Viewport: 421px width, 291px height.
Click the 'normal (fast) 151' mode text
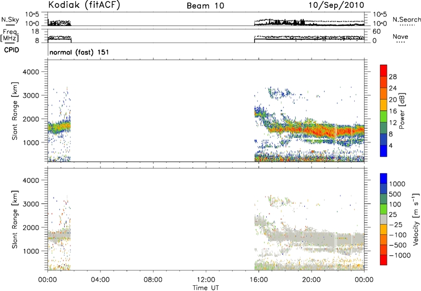click(x=79, y=52)
